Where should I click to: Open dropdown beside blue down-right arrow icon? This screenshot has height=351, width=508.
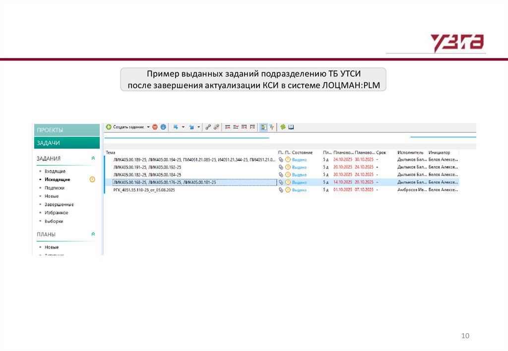pos(198,127)
